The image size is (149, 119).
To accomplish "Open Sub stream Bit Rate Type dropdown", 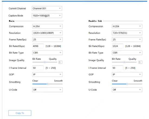I will [127, 53].
